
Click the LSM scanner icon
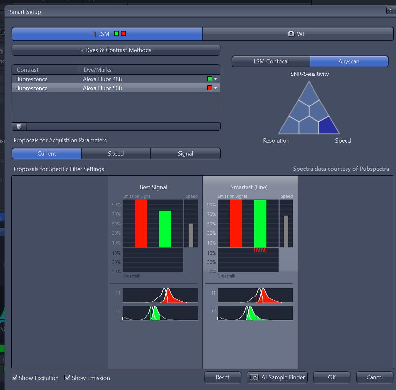click(94, 34)
